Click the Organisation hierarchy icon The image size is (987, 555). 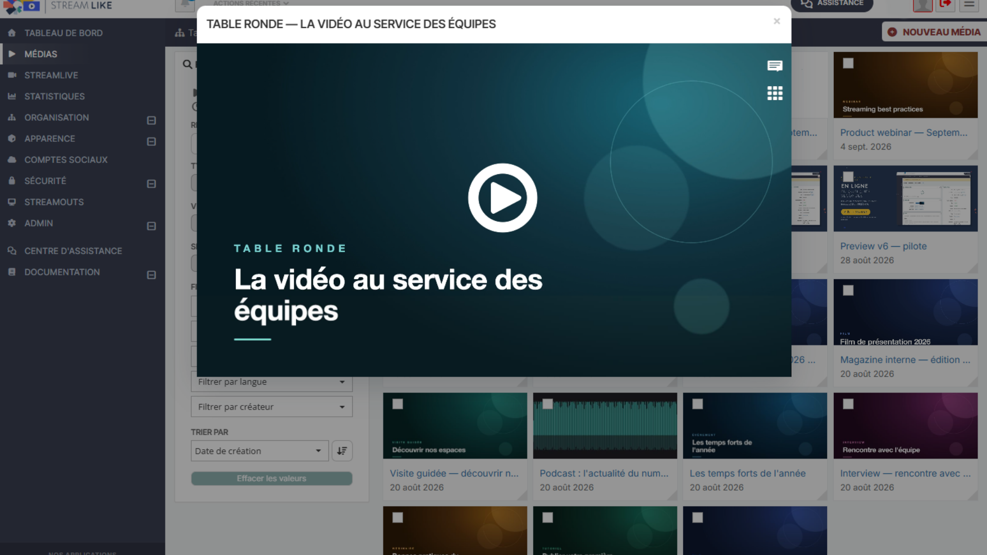[x=12, y=117]
